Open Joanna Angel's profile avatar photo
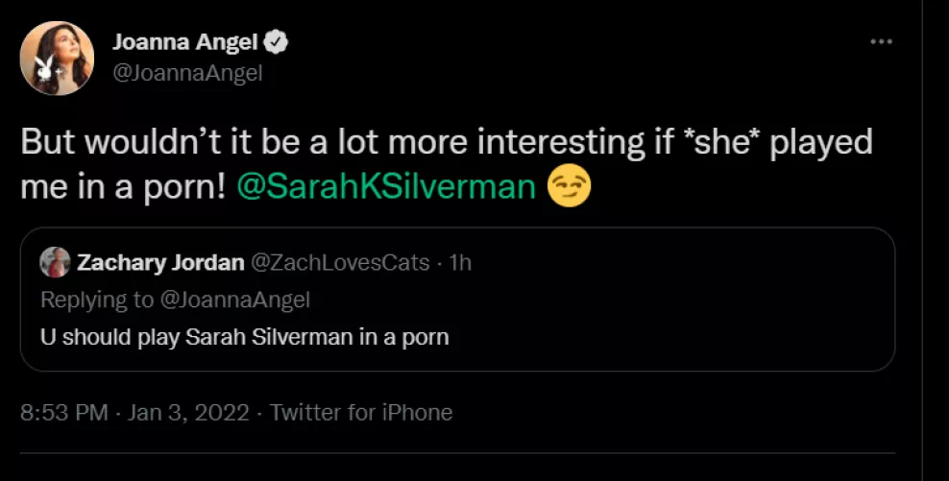The height and width of the screenshot is (481, 949). coord(57,58)
